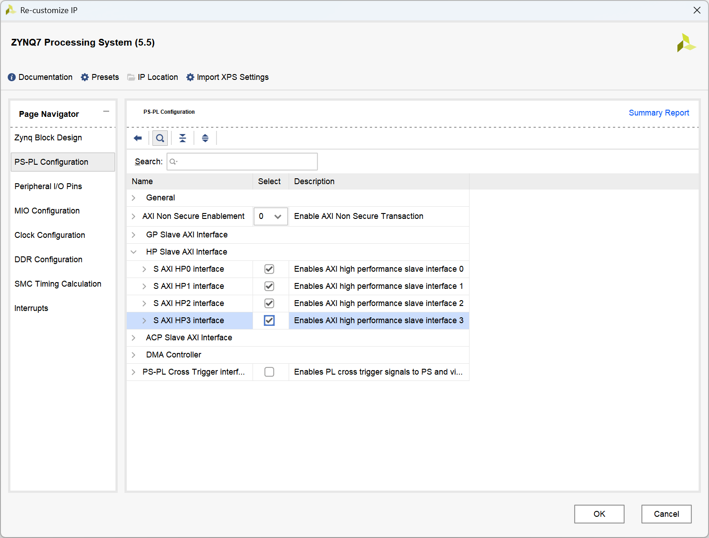The height and width of the screenshot is (538, 709).
Task: Minimize the Page Navigator panel
Action: point(106,111)
